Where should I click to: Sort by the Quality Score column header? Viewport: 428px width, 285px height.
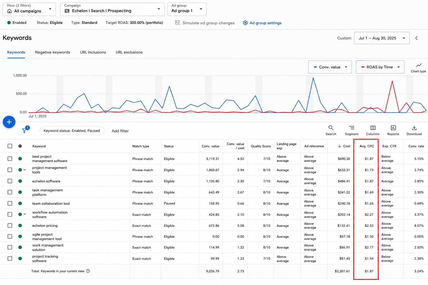(x=261, y=146)
